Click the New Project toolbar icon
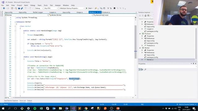The height and width of the screenshot is (111, 198). pyautogui.click(x=12, y=8)
